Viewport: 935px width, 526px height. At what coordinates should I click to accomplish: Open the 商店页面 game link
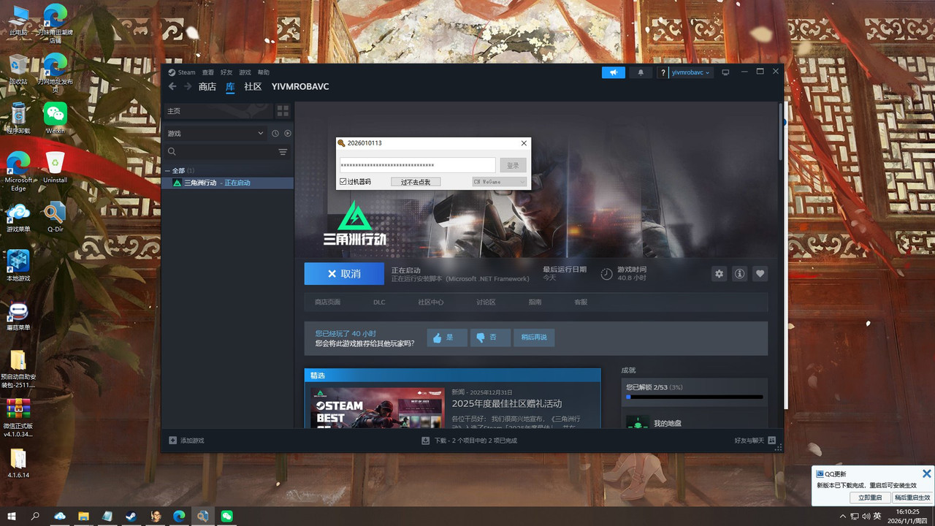(327, 302)
